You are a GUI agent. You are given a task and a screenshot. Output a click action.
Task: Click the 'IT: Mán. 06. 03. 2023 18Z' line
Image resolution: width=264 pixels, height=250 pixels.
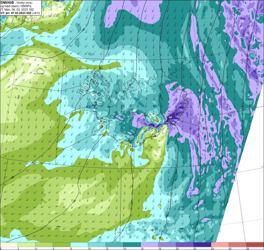[17, 10]
